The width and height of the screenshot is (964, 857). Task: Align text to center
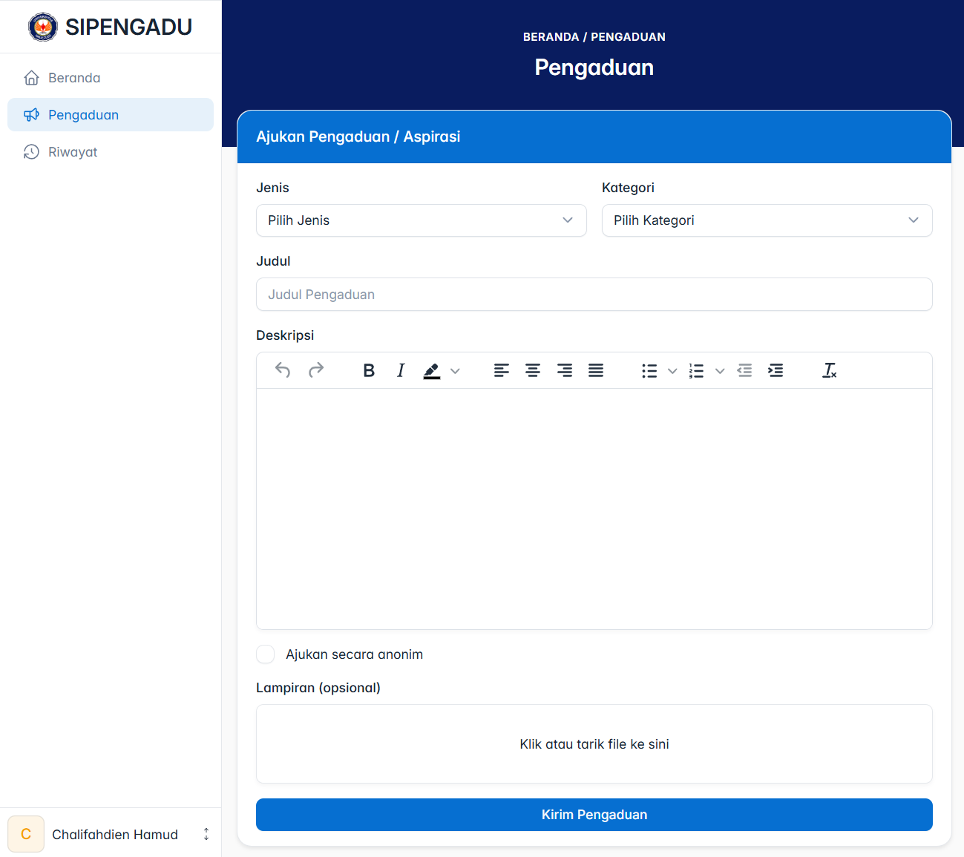point(533,370)
